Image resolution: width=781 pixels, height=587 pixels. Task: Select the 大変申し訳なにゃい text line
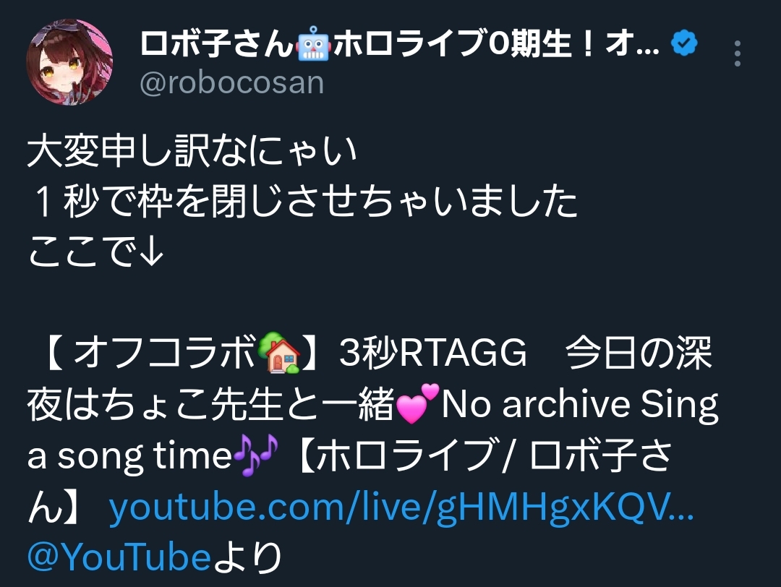tap(192, 151)
